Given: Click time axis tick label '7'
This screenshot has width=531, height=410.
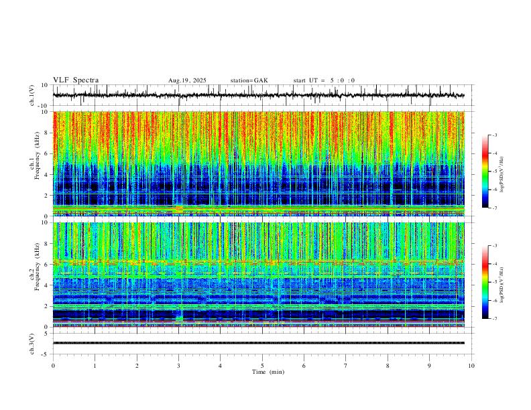Looking at the screenshot, I should pos(346,366).
